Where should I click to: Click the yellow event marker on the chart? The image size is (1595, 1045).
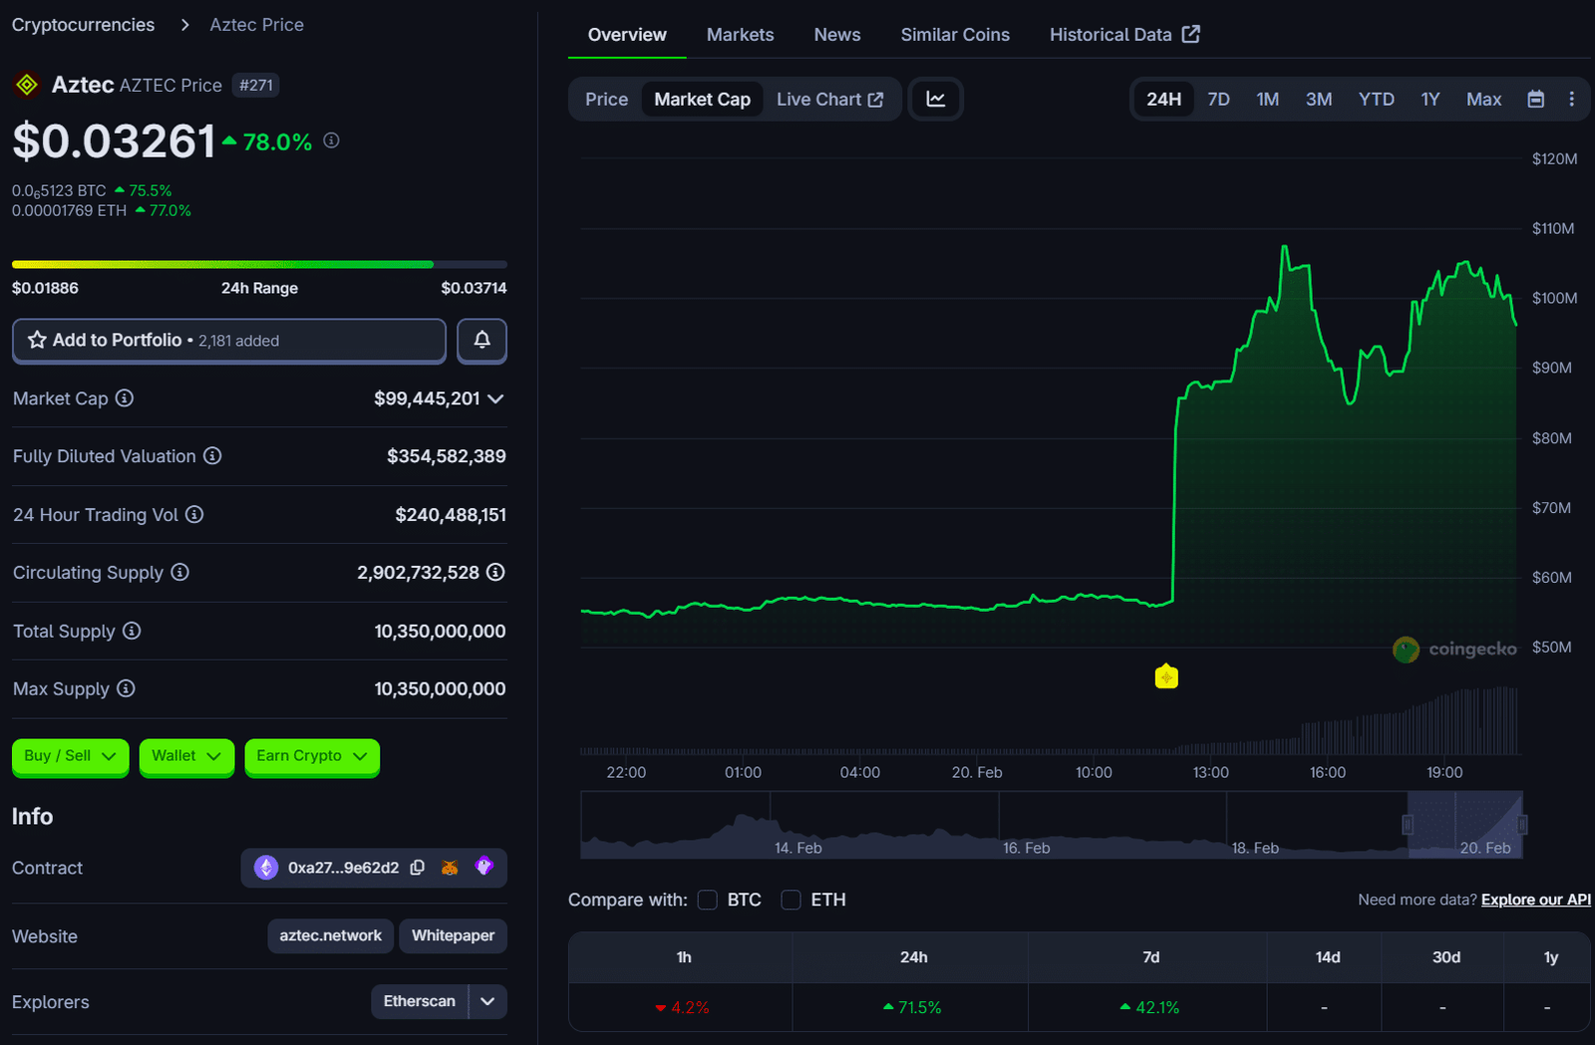pos(1166,677)
